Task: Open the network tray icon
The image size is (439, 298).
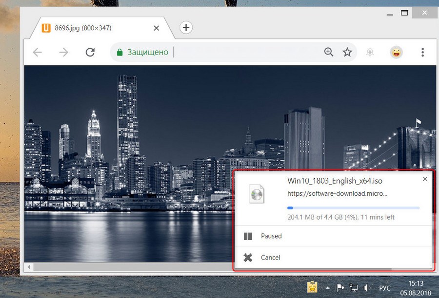Action: pos(354,287)
